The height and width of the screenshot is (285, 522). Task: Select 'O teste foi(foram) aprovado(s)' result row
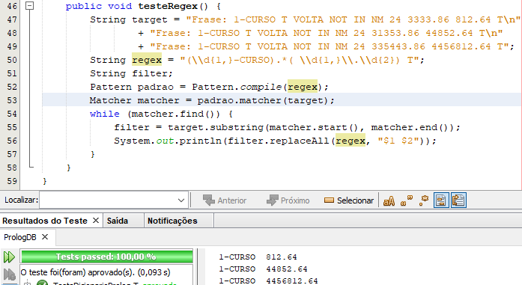(x=96, y=272)
